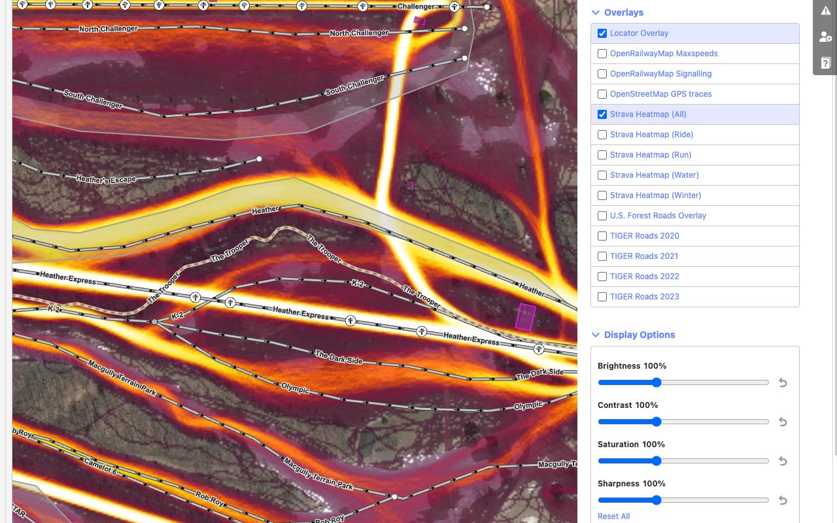Open the Issues panel warning triangle icon
This screenshot has width=837, height=523.
coord(825,11)
